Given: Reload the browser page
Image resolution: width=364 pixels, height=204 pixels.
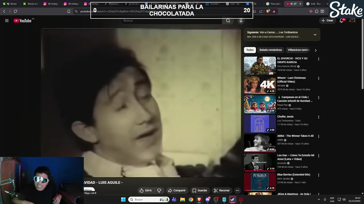Looking at the screenshot, I should coord(15,11).
